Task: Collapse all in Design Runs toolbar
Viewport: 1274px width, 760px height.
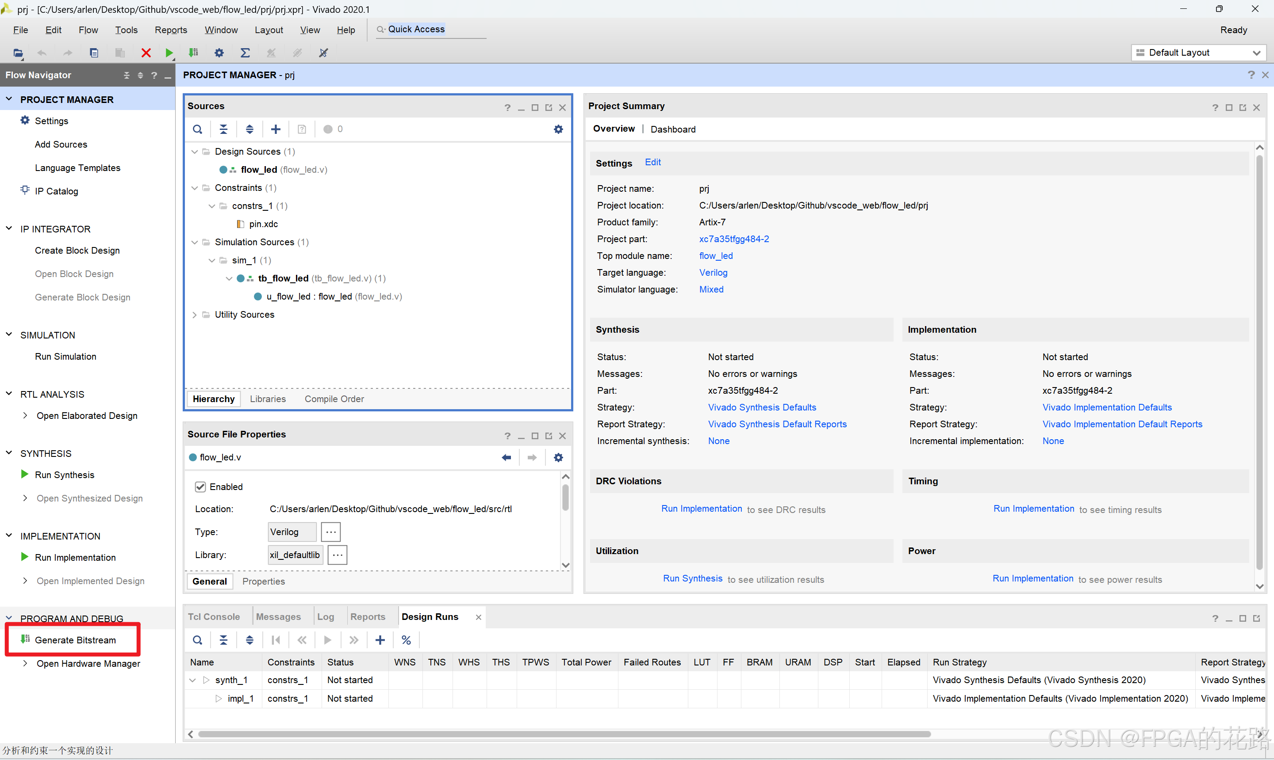Action: pos(223,640)
